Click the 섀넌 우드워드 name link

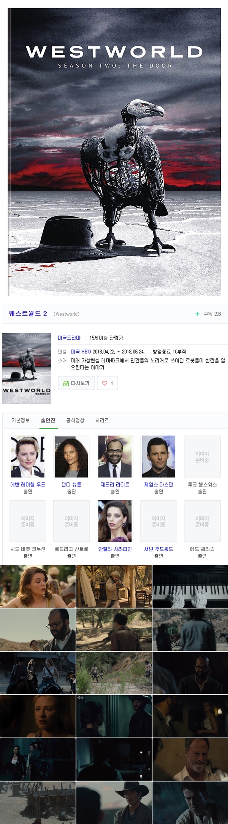point(158,549)
